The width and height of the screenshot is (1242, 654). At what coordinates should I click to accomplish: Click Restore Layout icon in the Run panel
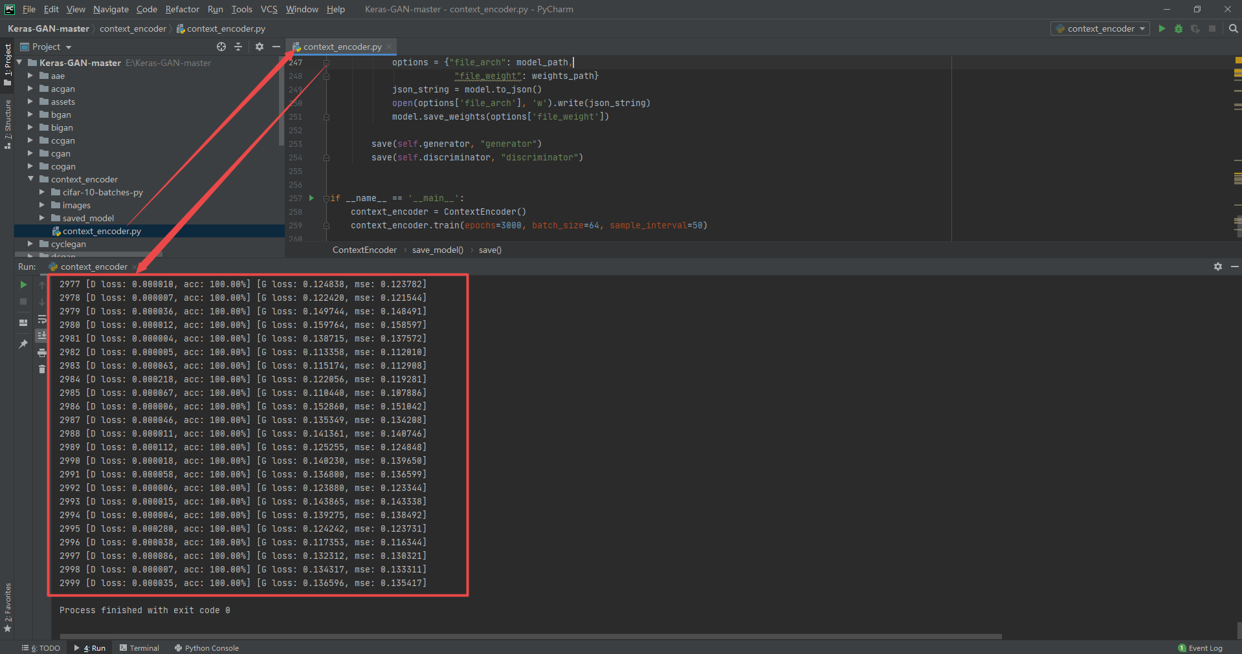pyautogui.click(x=23, y=322)
